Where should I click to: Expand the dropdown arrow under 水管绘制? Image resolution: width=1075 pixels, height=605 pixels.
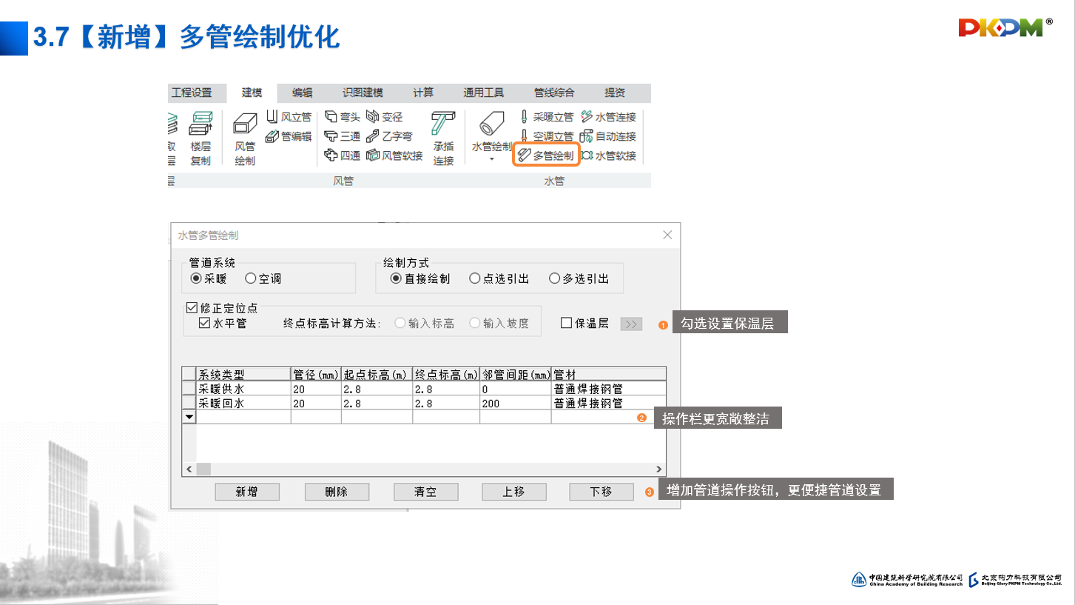pos(492,159)
